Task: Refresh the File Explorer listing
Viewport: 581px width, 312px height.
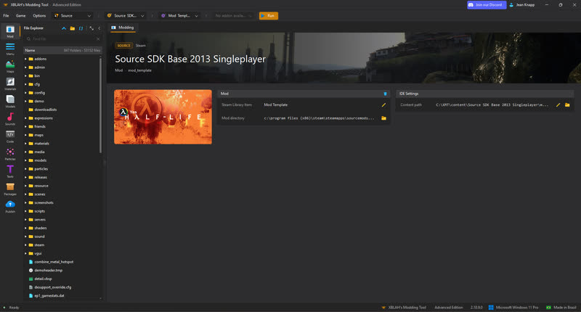Action: (81, 28)
